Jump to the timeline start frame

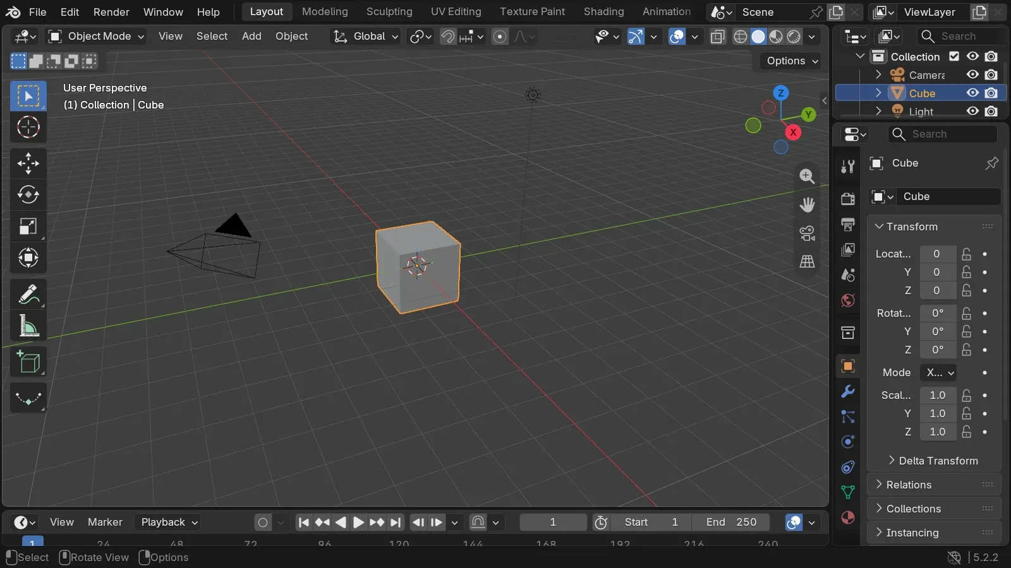pyautogui.click(x=304, y=522)
